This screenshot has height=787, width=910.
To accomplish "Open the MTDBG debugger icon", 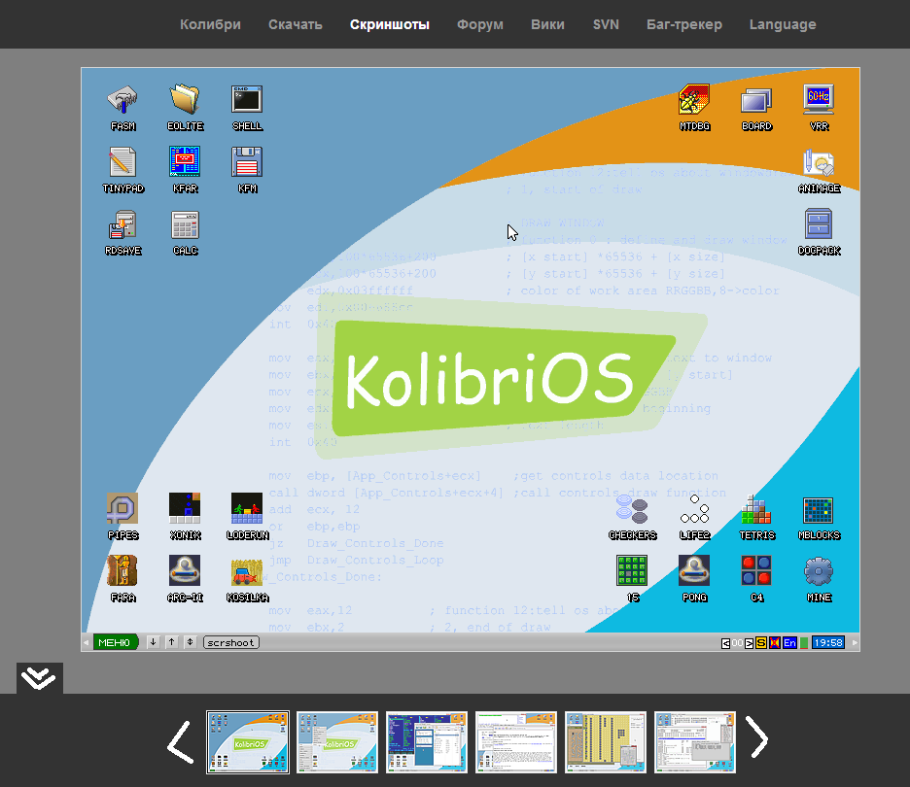I will [x=694, y=101].
